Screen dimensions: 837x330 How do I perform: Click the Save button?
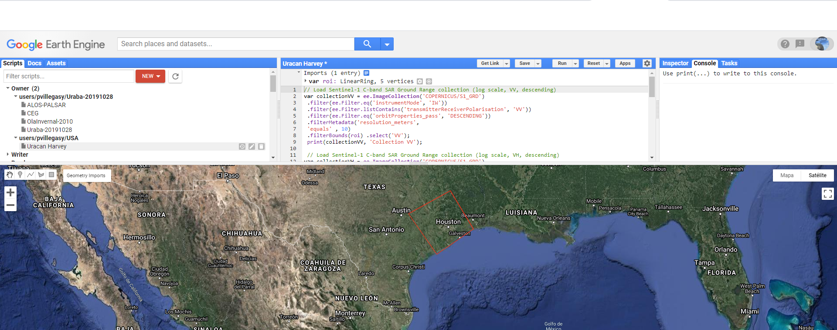point(525,64)
